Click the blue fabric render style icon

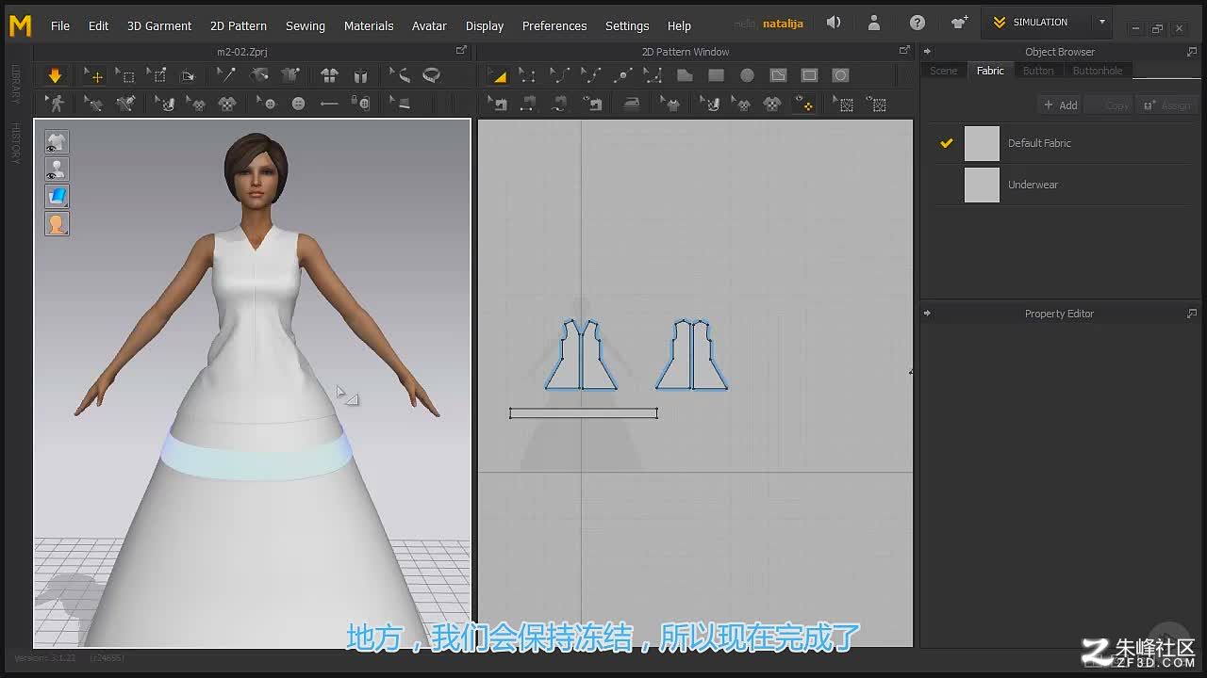pyautogui.click(x=57, y=197)
